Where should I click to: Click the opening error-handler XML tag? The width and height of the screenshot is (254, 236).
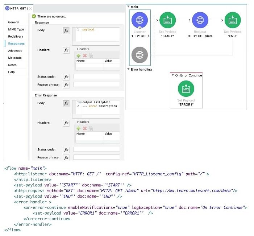(x=33, y=202)
